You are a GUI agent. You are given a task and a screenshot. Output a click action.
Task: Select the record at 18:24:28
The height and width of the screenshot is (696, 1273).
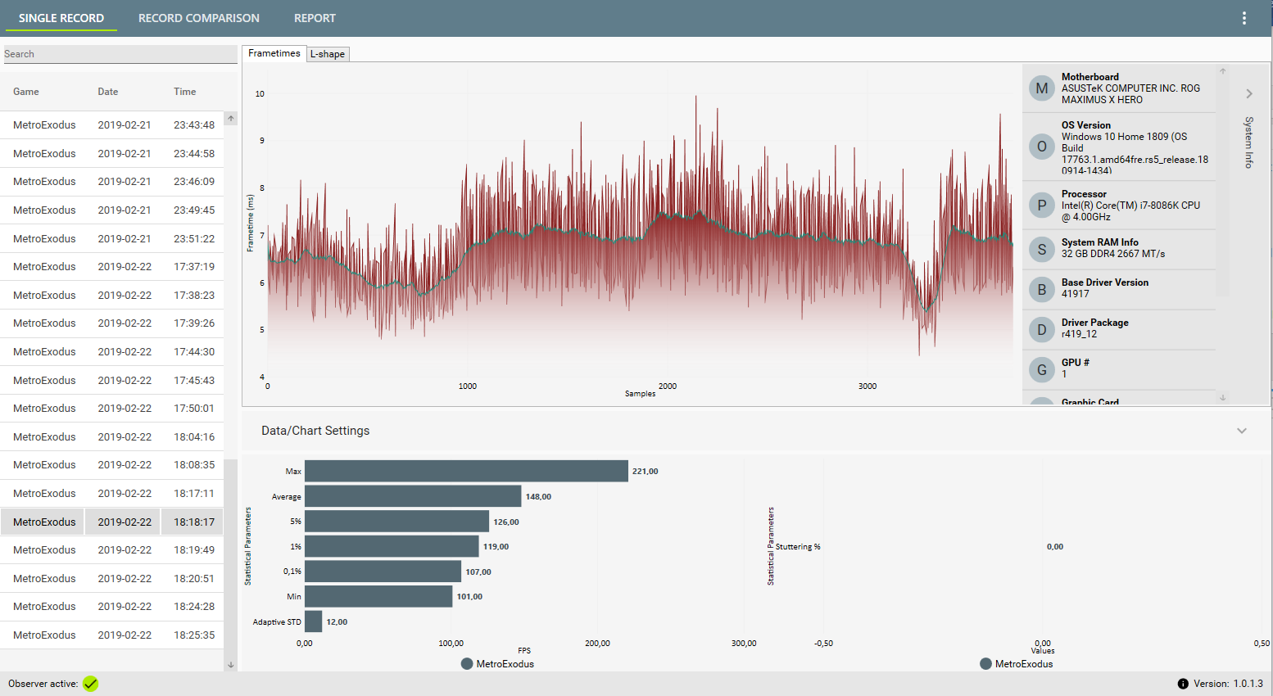point(112,607)
